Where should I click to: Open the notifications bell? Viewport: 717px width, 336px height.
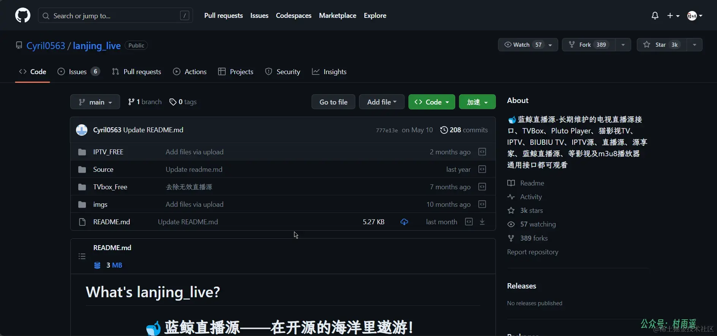[655, 16]
